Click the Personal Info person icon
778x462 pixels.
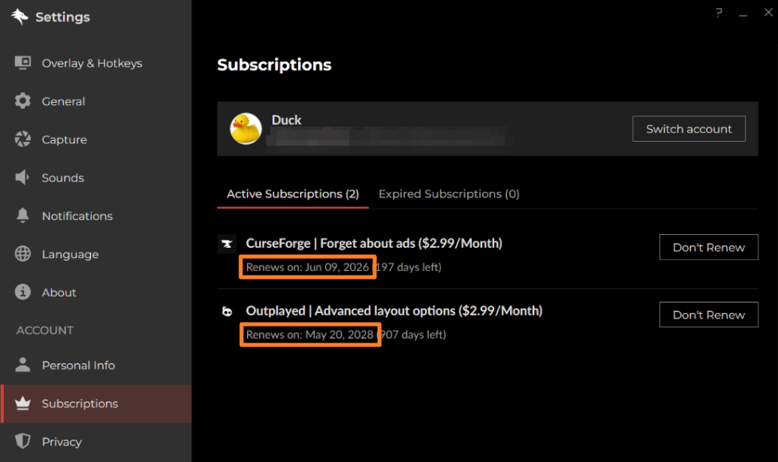(x=22, y=364)
